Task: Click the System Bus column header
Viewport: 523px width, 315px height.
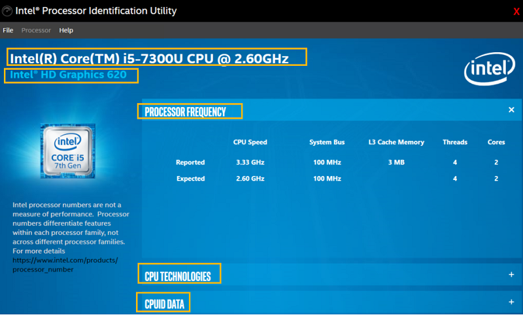Action: click(327, 142)
